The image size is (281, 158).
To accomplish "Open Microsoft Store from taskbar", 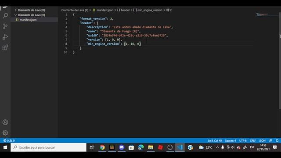I will [131, 147].
